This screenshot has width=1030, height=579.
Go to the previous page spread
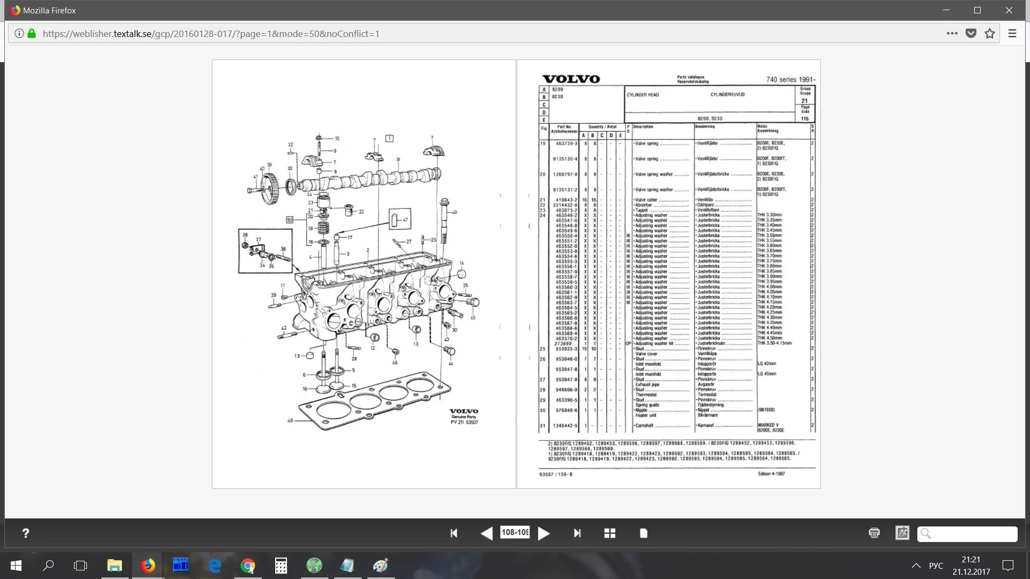point(486,533)
